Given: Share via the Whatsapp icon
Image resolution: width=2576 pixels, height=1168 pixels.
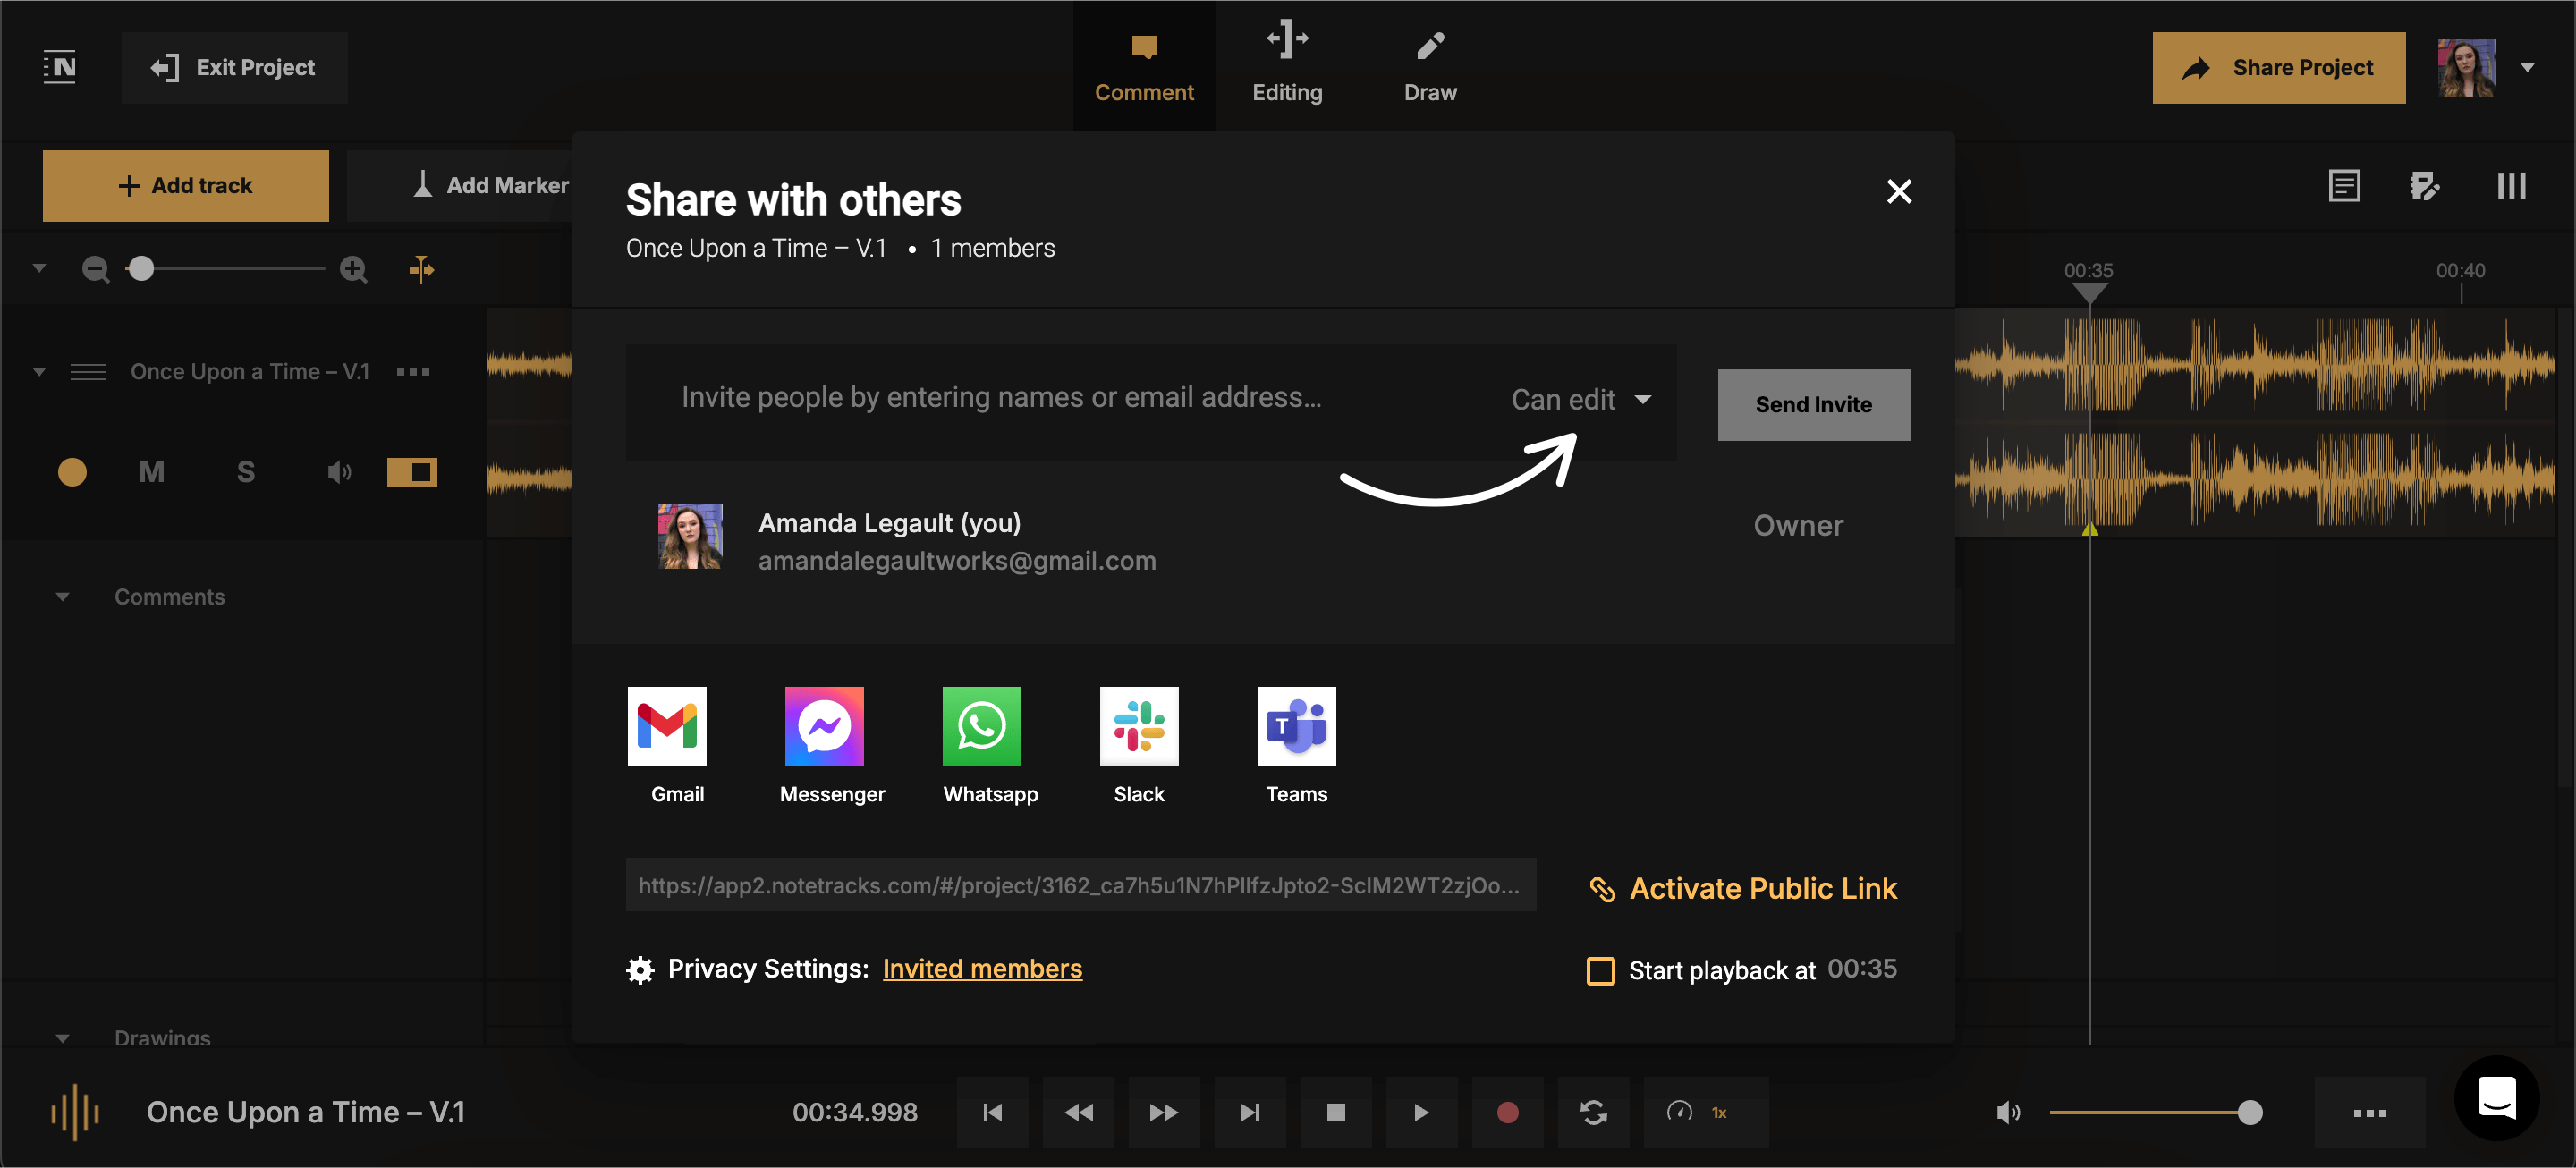Looking at the screenshot, I should coord(981,726).
